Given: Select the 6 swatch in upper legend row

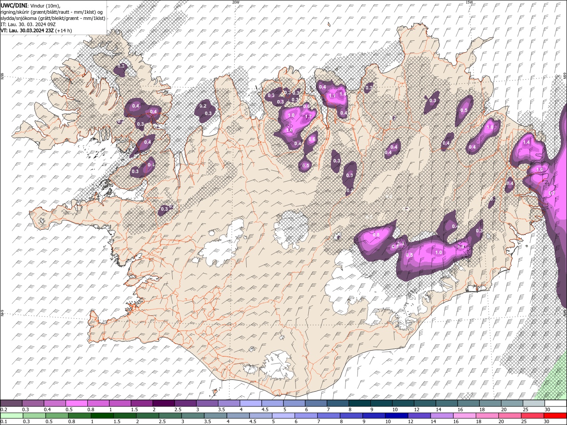Looking at the screenshot, I should click(316, 403).
